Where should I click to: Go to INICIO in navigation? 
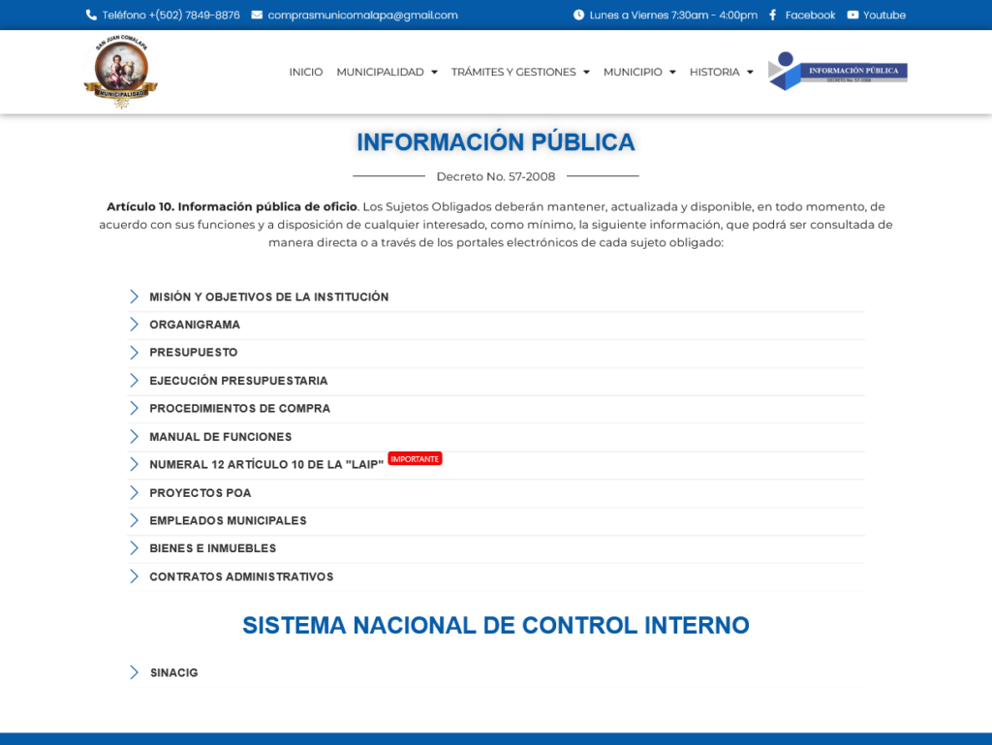tap(306, 72)
